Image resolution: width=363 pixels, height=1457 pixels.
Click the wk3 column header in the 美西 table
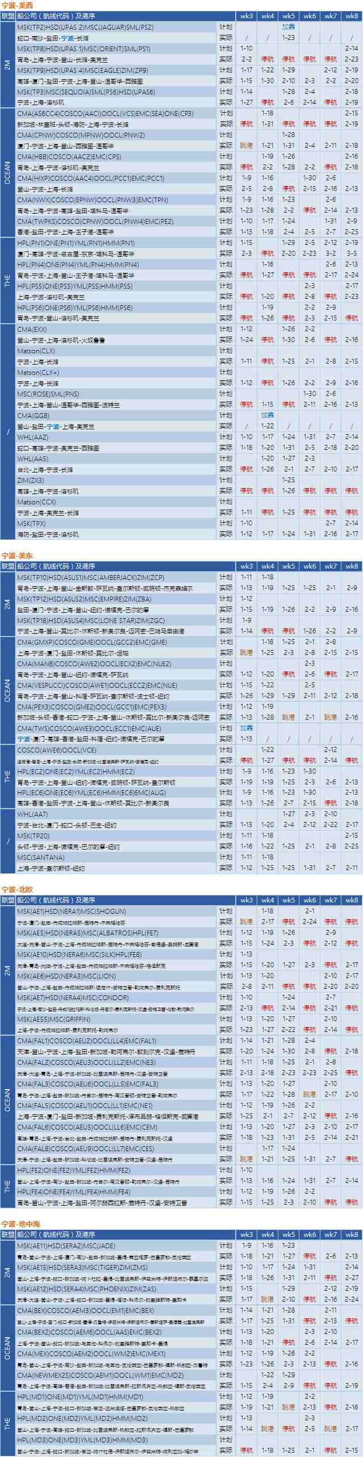tap(246, 16)
